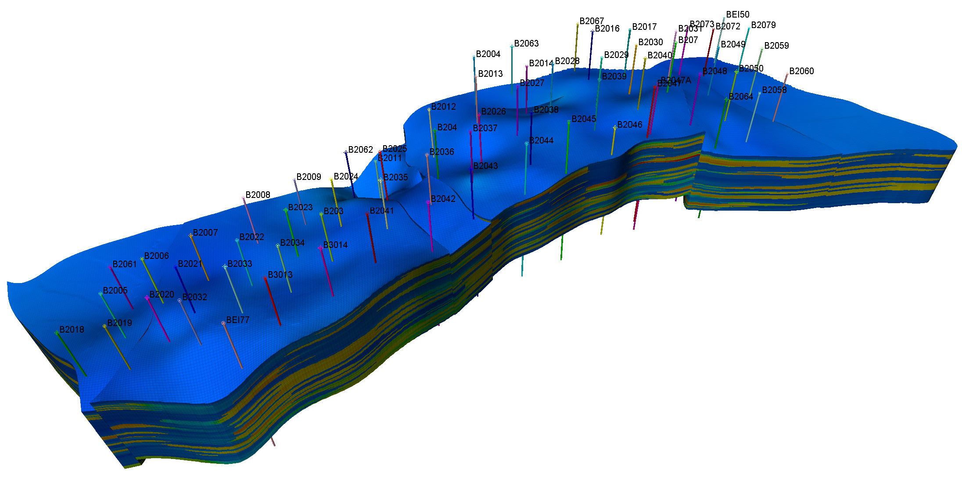This screenshot has height=477, width=962.
Task: Select the B2019 well label
Action: pyautogui.click(x=119, y=323)
